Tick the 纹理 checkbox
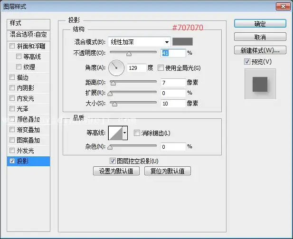The image size is (293, 239). [x=19, y=67]
